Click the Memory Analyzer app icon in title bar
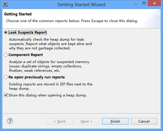 pos(5,4)
